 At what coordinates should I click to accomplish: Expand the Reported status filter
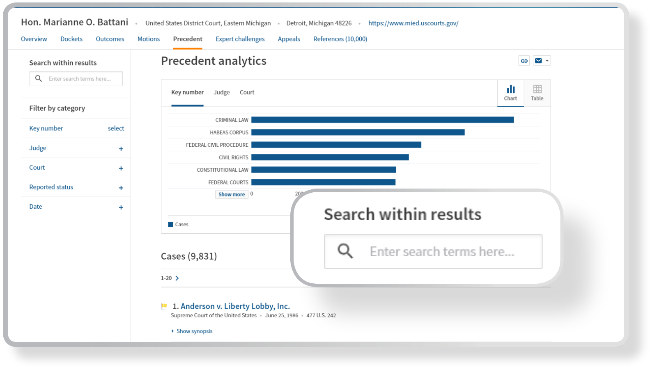coord(121,188)
